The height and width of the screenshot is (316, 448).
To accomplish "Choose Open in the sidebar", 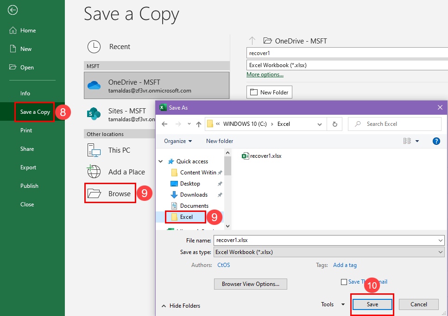I will click(21, 68).
